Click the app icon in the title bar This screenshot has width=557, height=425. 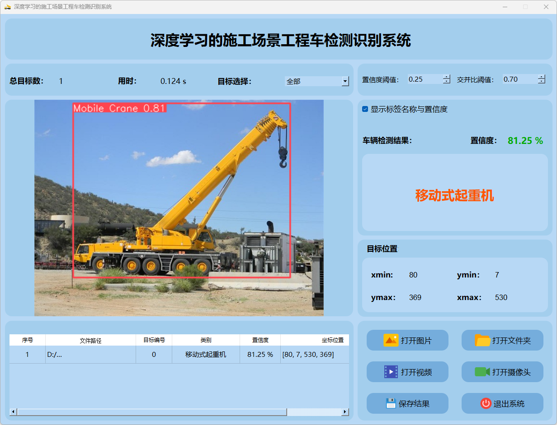pos(7,7)
